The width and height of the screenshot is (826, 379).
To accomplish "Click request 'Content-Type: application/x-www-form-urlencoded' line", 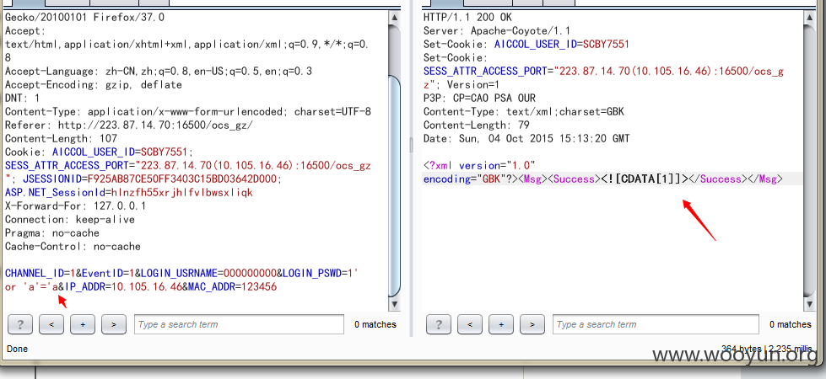I will [x=188, y=112].
